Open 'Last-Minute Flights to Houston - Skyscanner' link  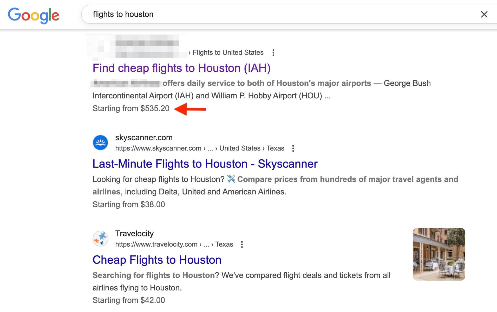tap(205, 164)
